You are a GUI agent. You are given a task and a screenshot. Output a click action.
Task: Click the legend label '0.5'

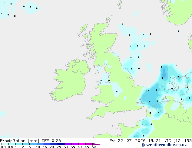pyautogui.click(x=10, y=147)
